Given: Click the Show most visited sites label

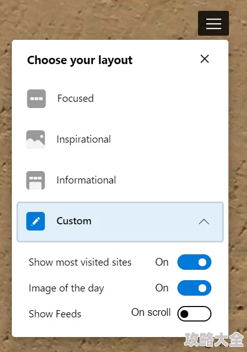Looking at the screenshot, I should point(80,262).
